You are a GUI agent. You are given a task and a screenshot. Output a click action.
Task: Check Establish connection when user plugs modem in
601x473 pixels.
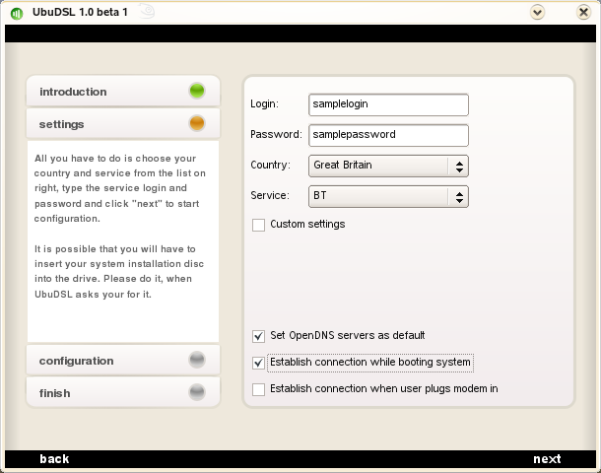point(258,389)
